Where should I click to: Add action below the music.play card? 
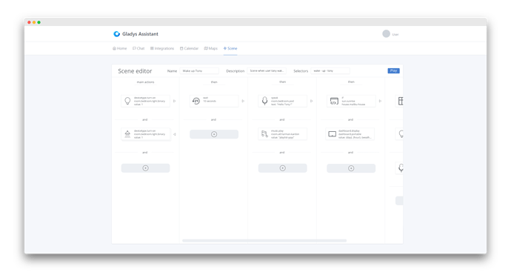click(283, 168)
